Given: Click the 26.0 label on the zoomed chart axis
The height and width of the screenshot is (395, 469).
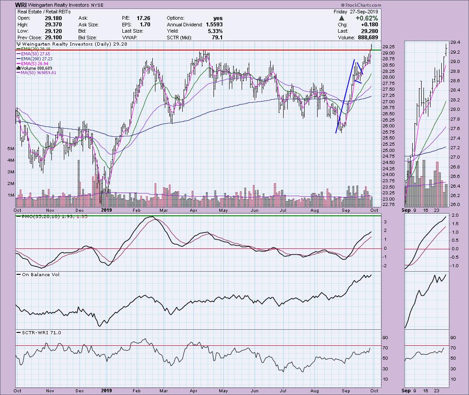Looking at the screenshot, I should point(455,205).
